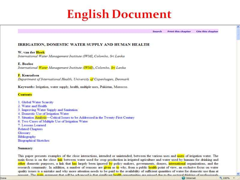240x180 pixels.
Task: Go to the Water and Health section
Action: click(32, 106)
